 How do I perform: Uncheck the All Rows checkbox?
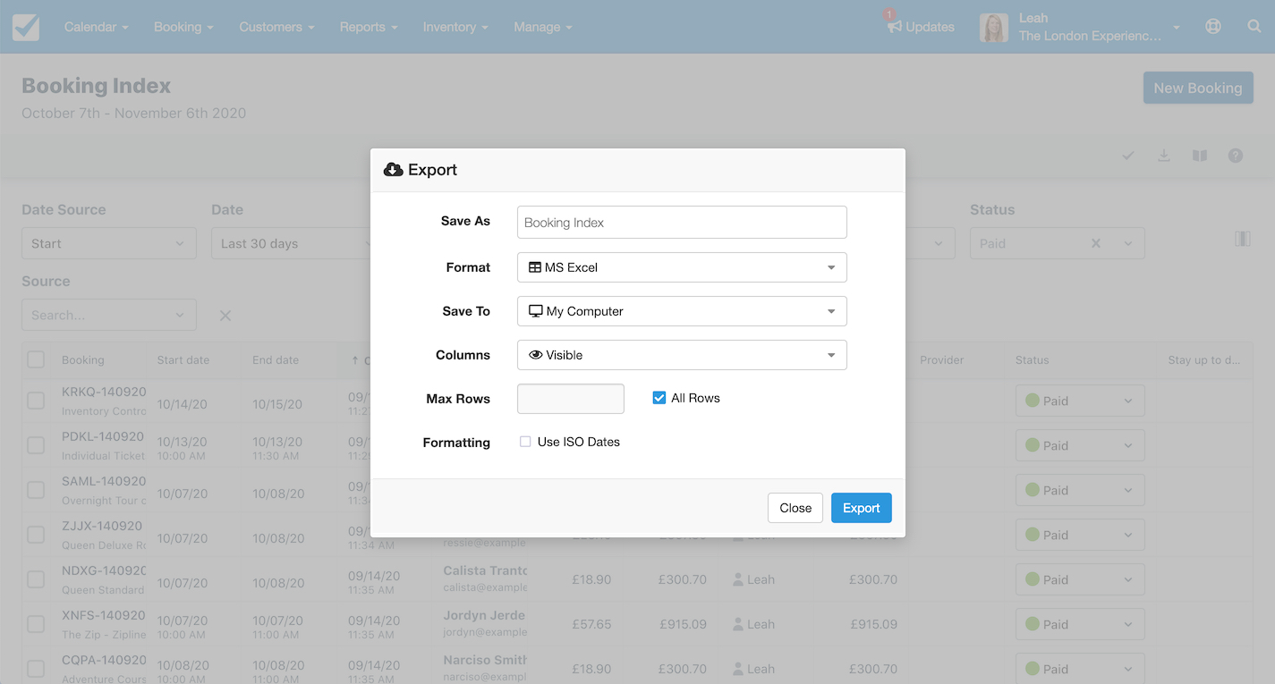pyautogui.click(x=659, y=398)
